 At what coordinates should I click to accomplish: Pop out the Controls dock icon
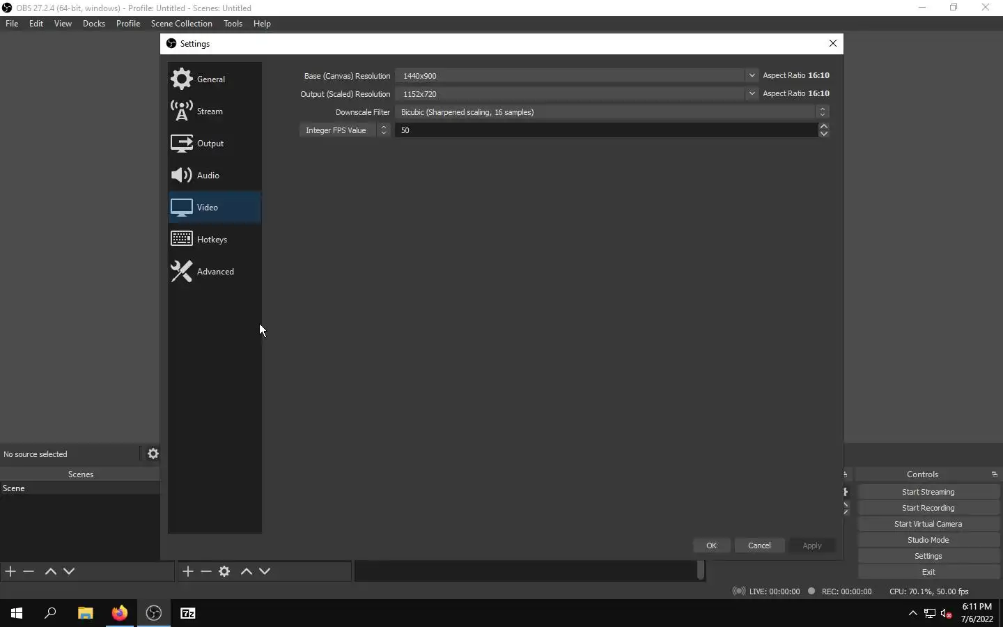[x=994, y=474]
